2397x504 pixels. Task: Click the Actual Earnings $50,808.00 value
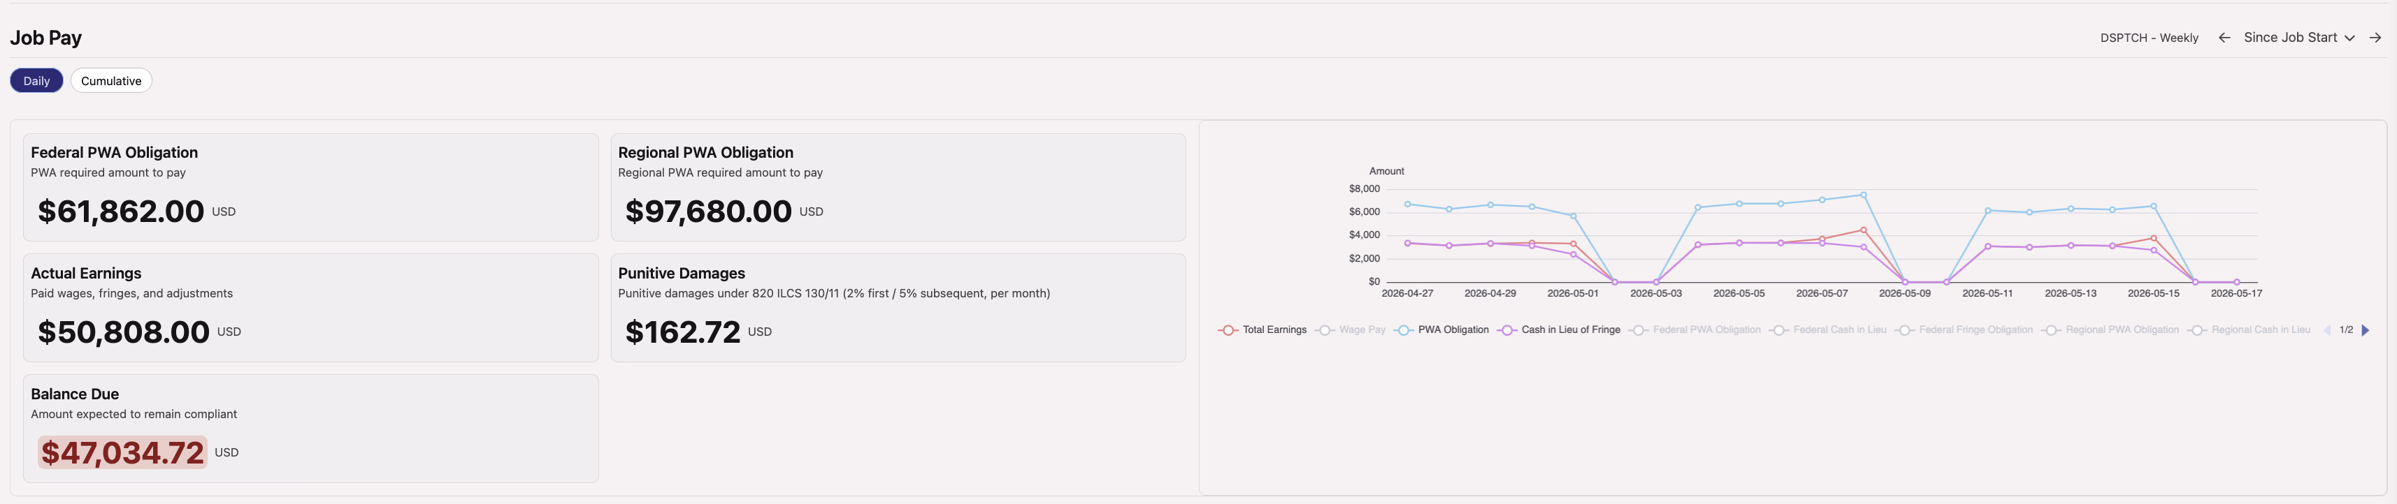124,332
